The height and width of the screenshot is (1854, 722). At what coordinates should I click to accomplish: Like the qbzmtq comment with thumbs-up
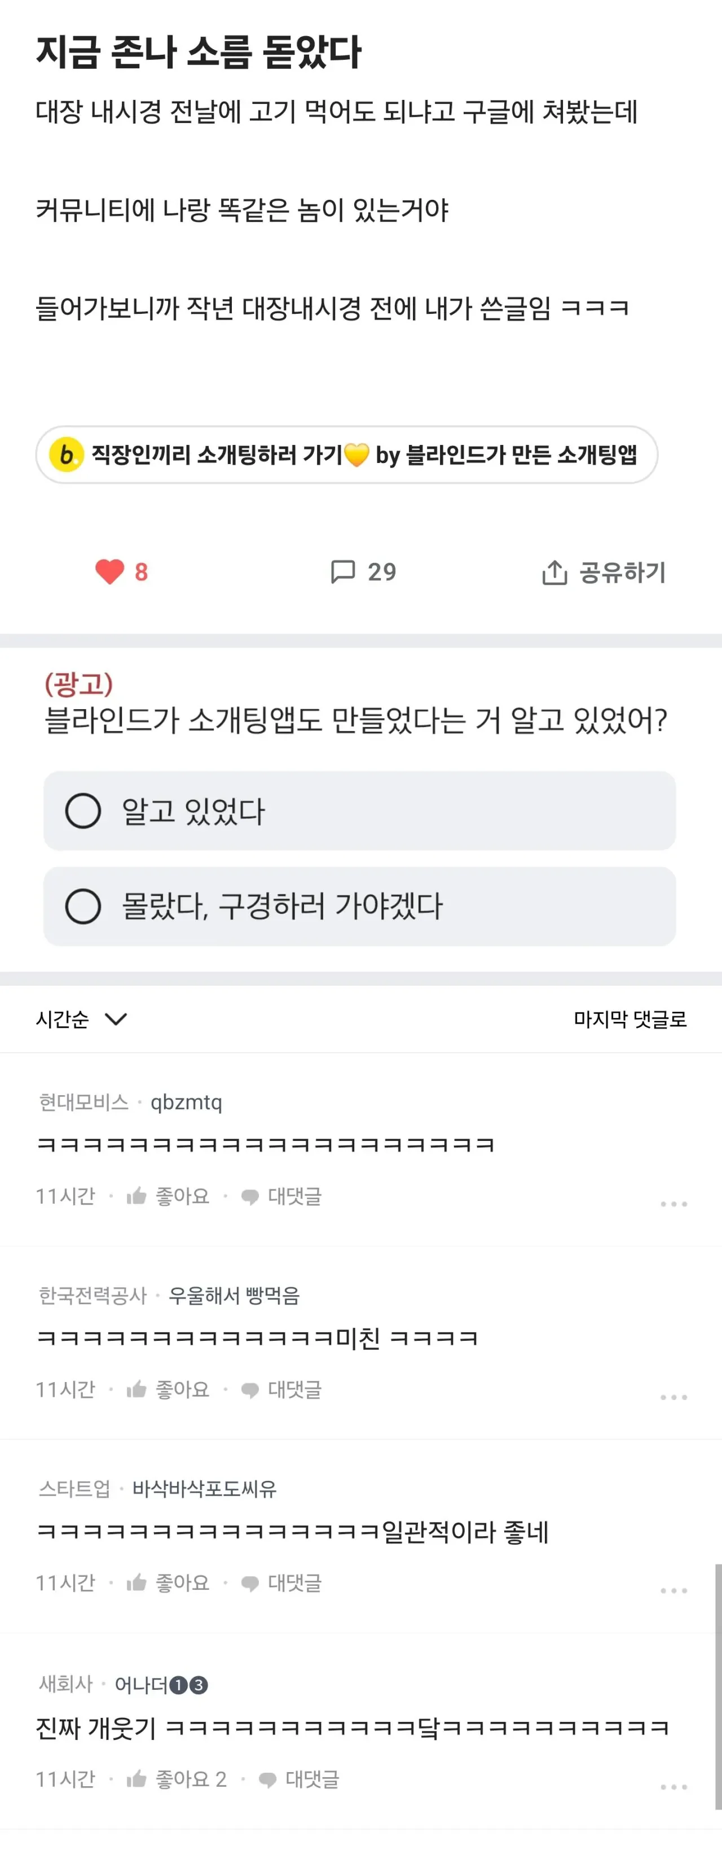(x=137, y=1196)
